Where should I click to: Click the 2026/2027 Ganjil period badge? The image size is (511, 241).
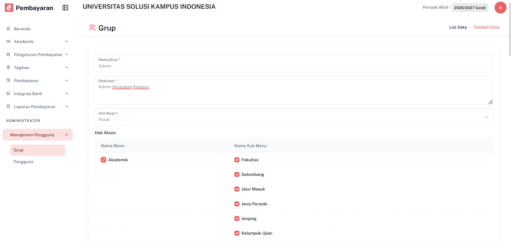click(469, 7)
